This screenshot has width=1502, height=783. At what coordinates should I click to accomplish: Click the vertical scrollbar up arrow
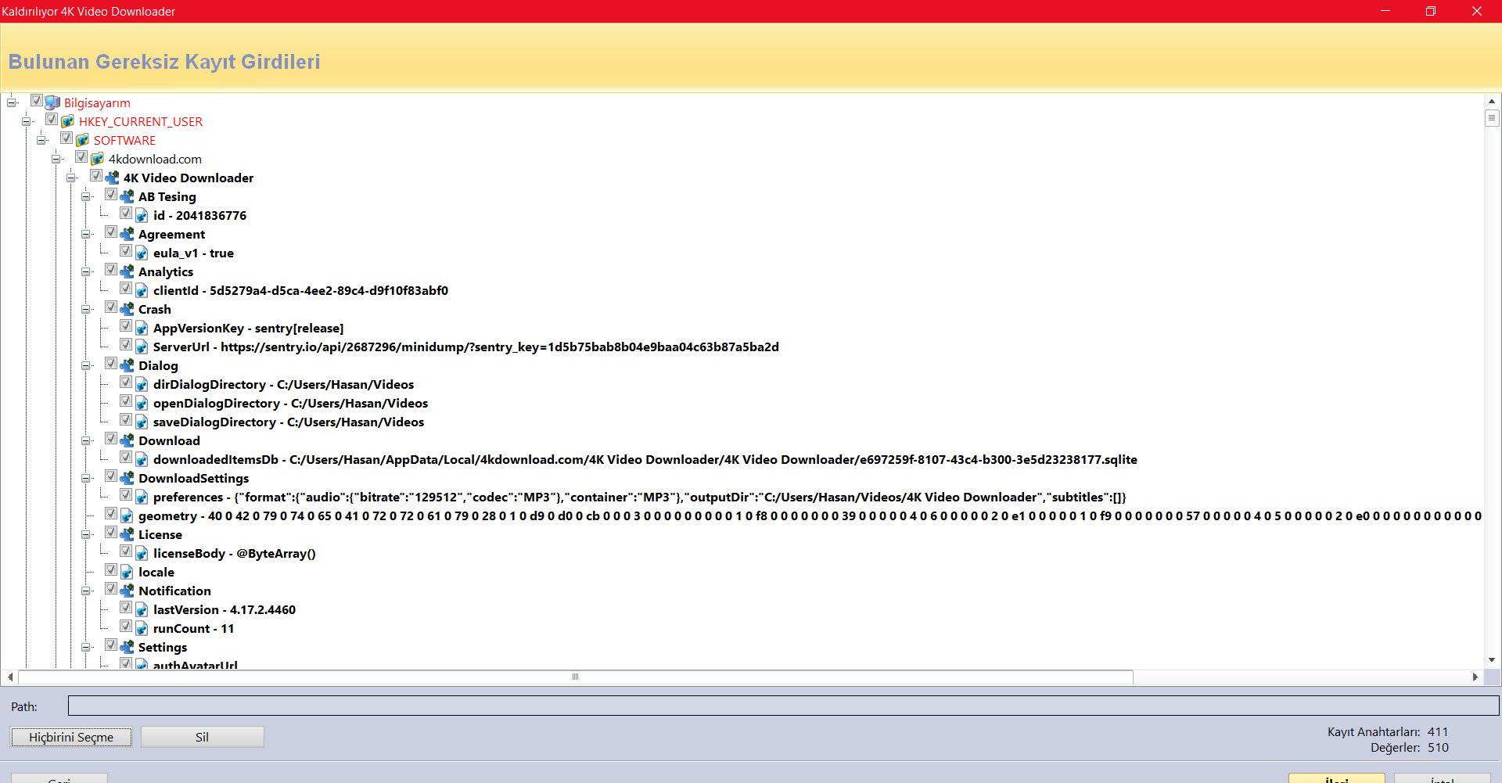pyautogui.click(x=1492, y=101)
